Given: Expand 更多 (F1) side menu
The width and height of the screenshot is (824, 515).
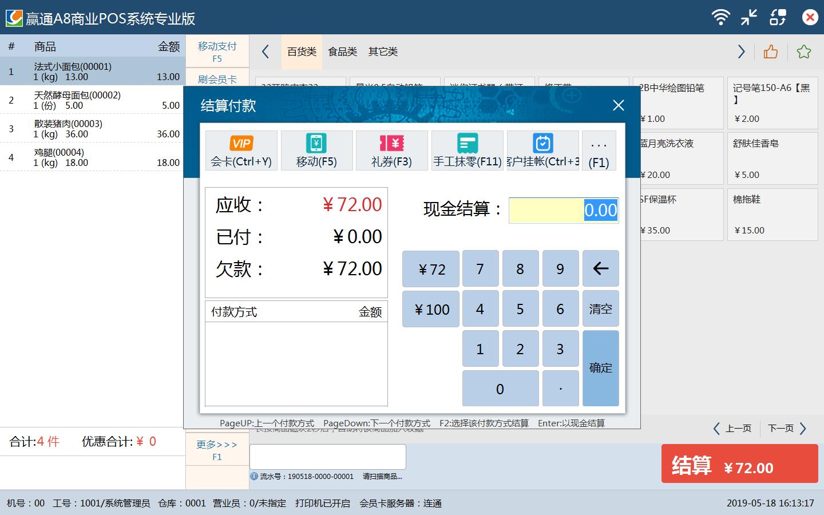Looking at the screenshot, I should pyautogui.click(x=217, y=450).
